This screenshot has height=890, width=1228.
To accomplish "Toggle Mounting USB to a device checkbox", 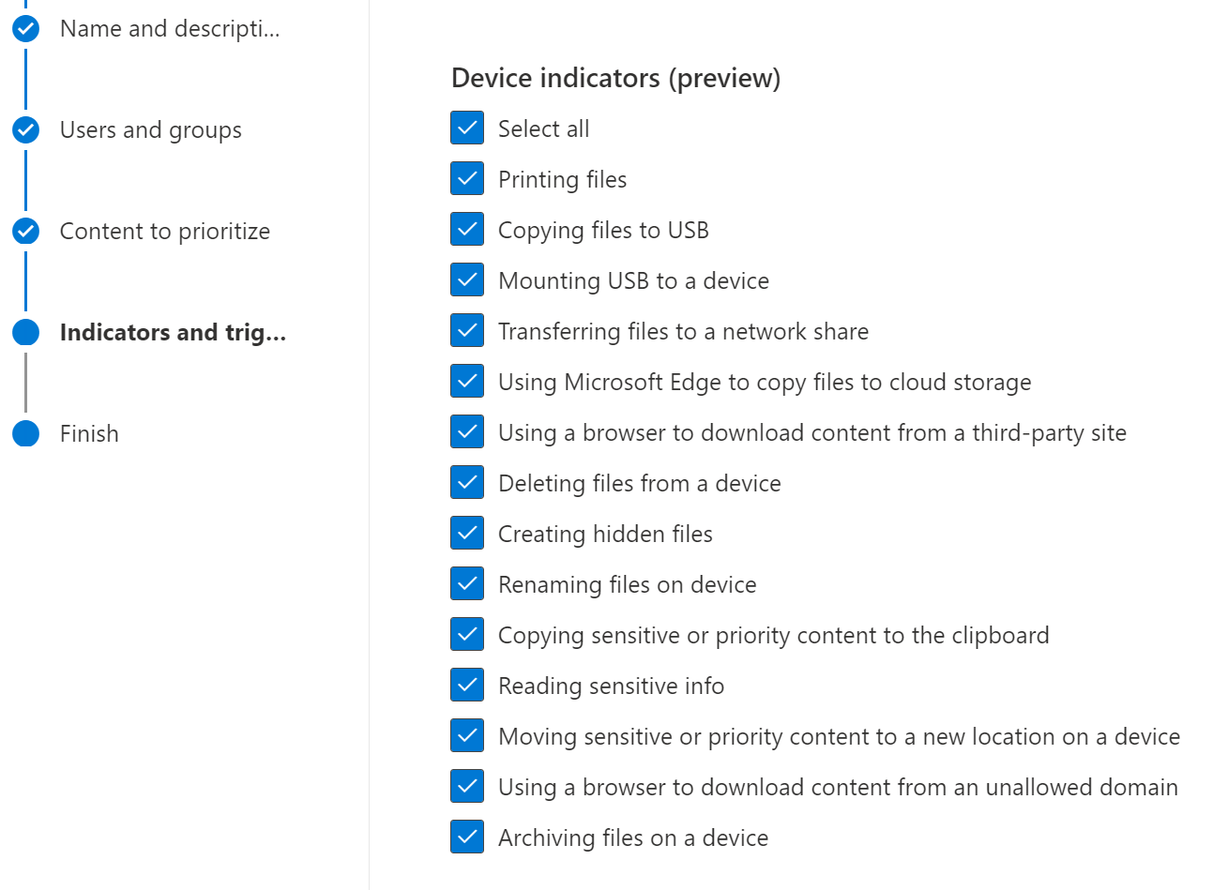I will pos(467,280).
